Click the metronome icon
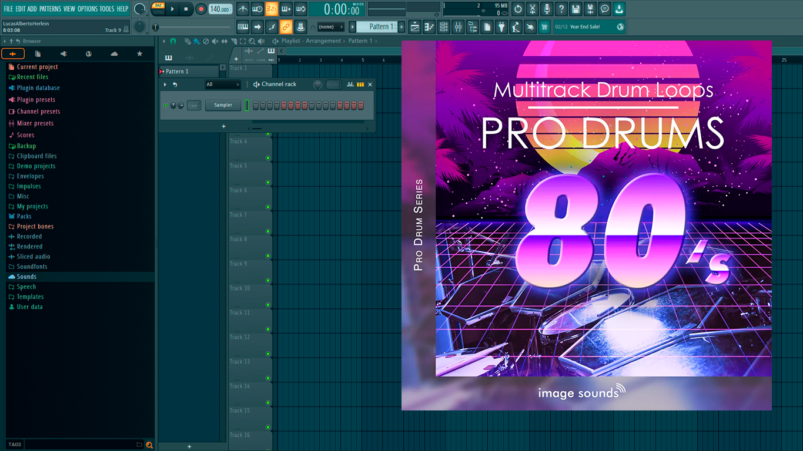Viewport: 803px width, 451px height. (x=243, y=9)
